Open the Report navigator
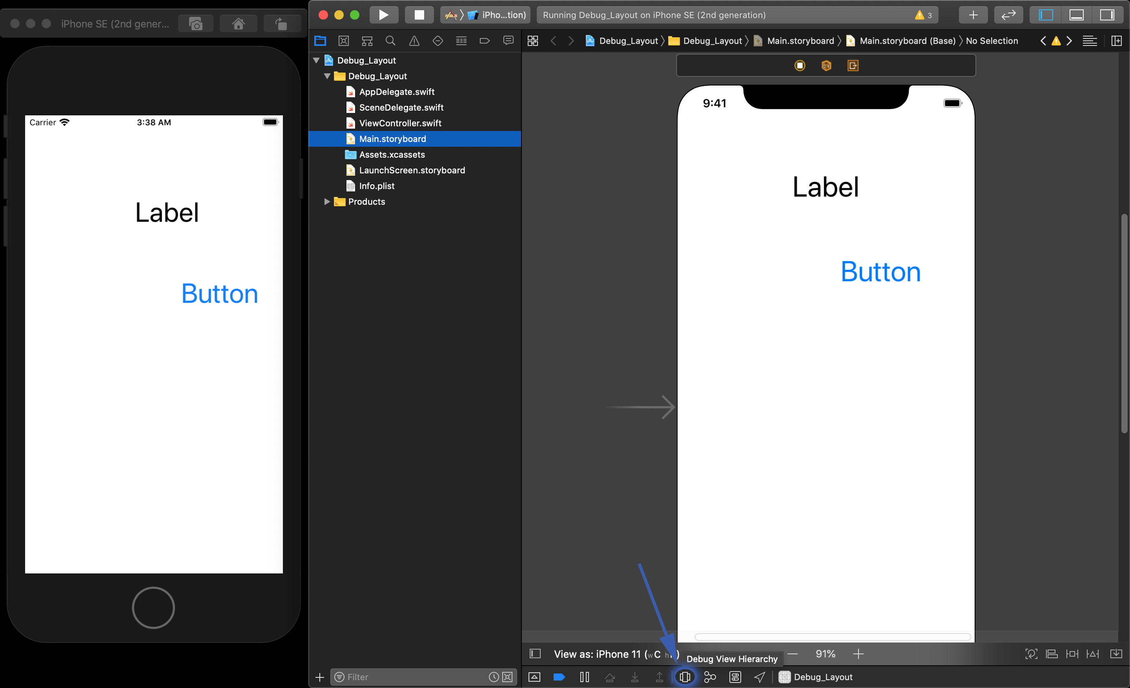 [x=508, y=41]
